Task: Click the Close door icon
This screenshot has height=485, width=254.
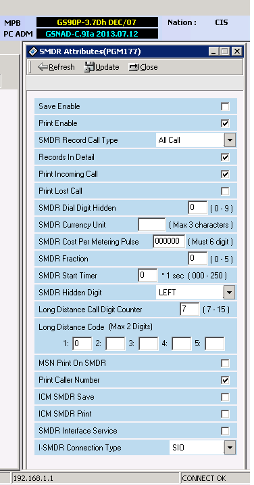Action: coord(134,67)
